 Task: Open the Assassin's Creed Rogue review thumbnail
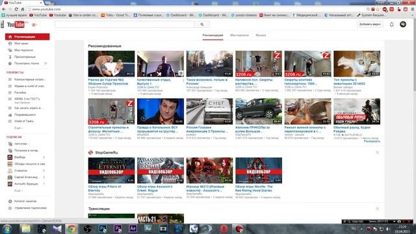(161, 170)
